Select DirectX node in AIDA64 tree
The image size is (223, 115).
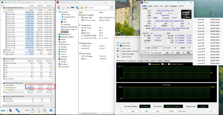[63, 51]
